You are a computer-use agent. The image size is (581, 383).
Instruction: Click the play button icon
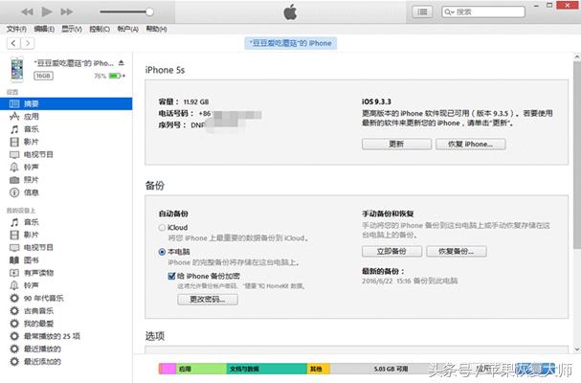(47, 11)
